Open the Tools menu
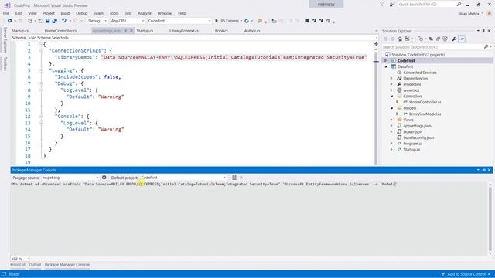Screen dimensions: 495x278 pyautogui.click(x=114, y=13)
